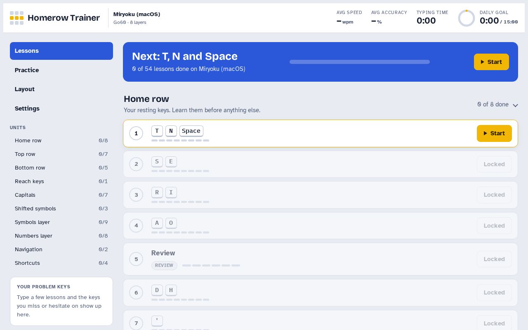
Task: Click the daily goal progress ring
Action: [x=467, y=18]
